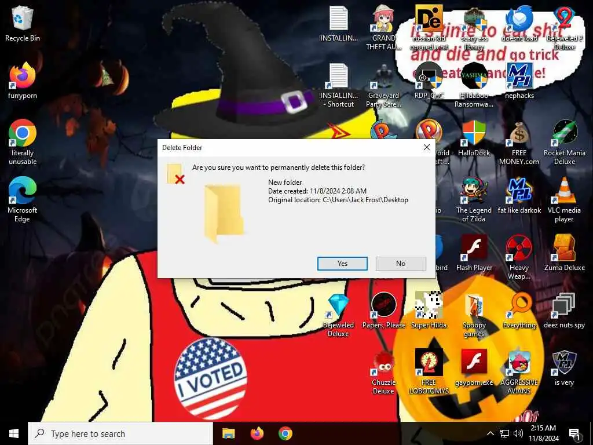
Task: Cancel deletion with the No button
Action: pos(401,264)
